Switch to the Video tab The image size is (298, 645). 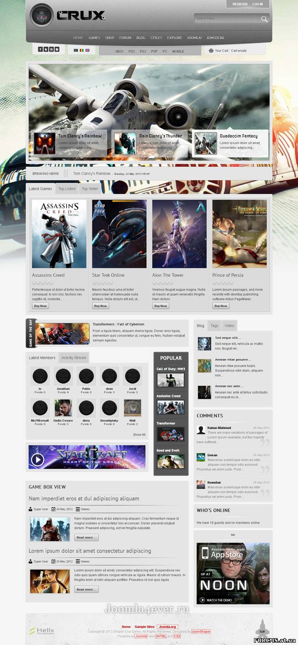tap(230, 325)
